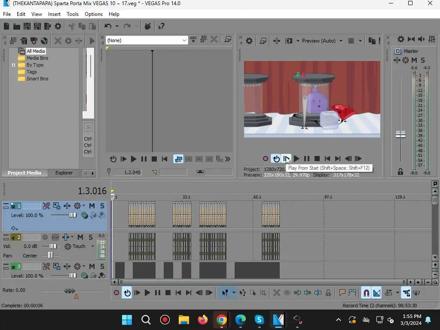Open the File menu

(x=7, y=14)
